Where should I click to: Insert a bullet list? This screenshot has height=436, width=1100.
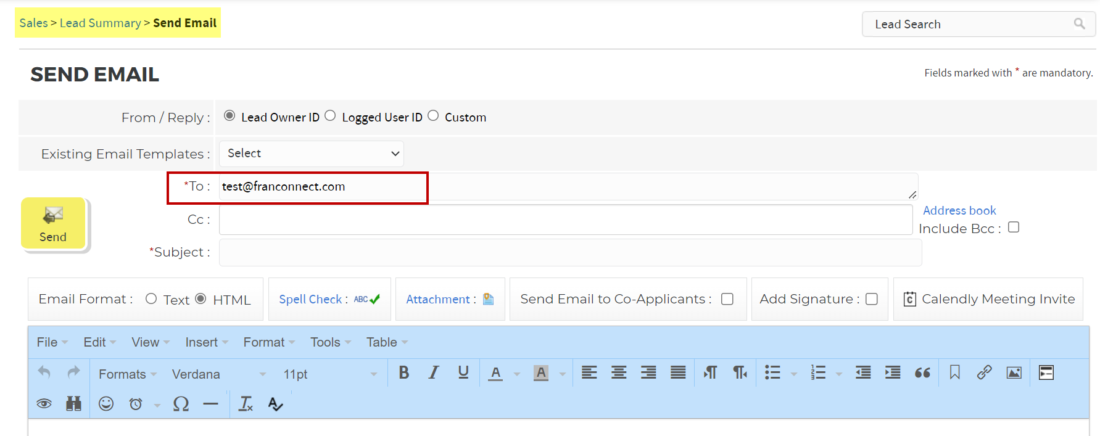[x=772, y=372]
